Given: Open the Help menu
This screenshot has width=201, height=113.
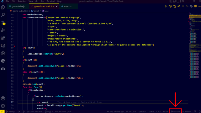Looking at the screenshot, I should click(x=59, y=1).
